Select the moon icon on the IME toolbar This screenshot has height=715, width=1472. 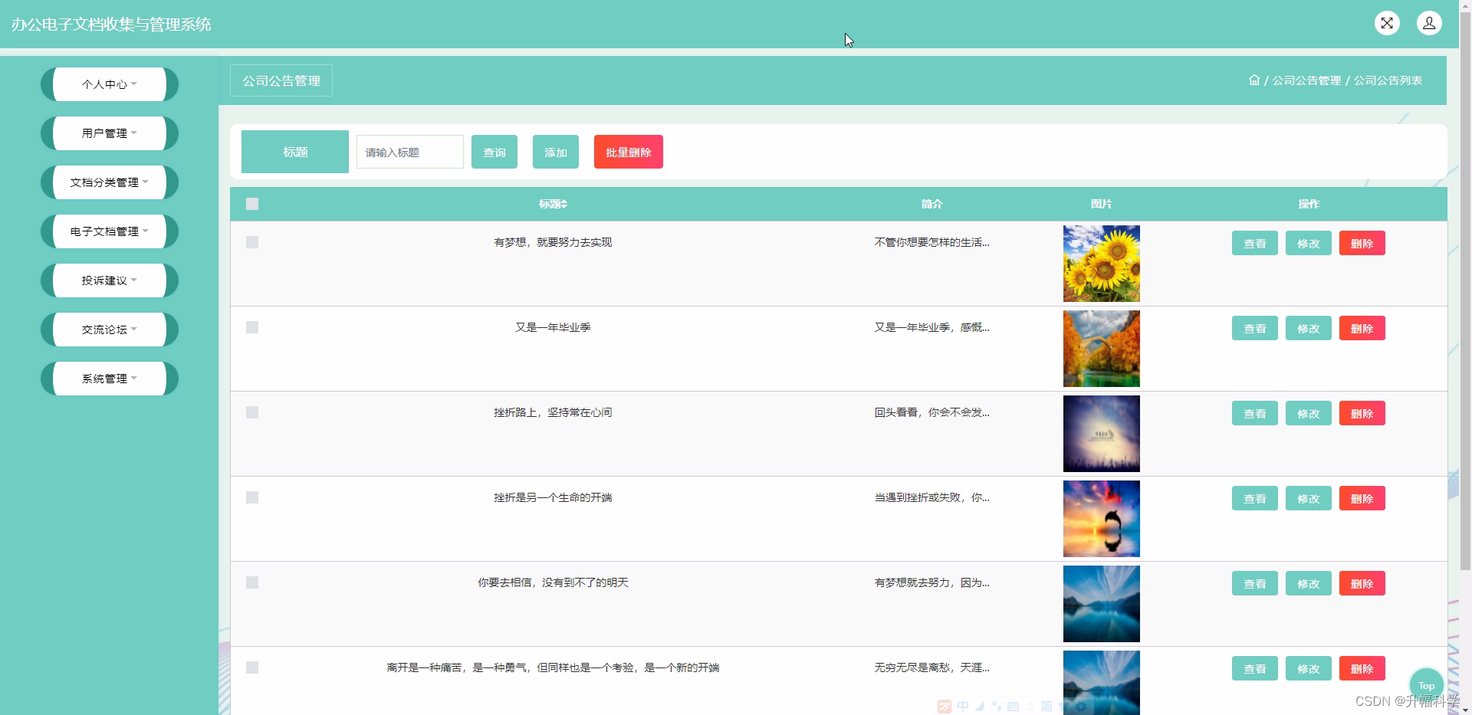coord(980,706)
